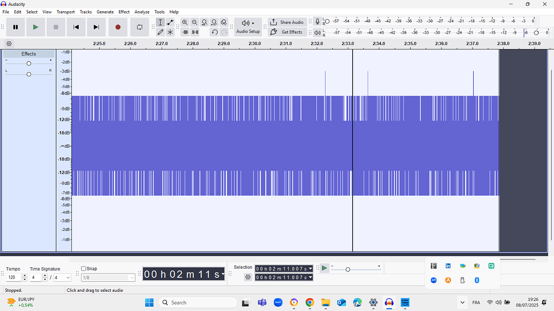Toggle looping in the transport bar
The image size is (554, 311).
coord(139,27)
